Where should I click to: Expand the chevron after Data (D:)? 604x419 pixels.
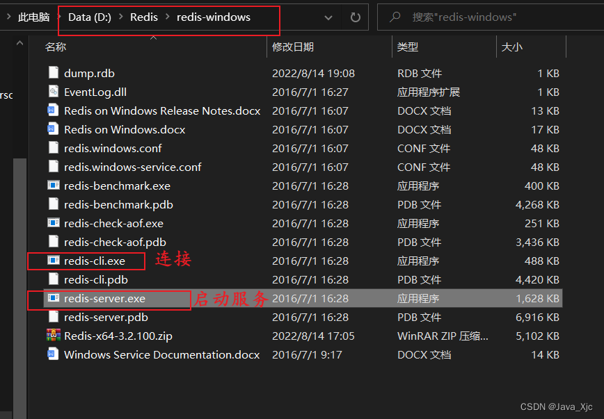[x=121, y=17]
